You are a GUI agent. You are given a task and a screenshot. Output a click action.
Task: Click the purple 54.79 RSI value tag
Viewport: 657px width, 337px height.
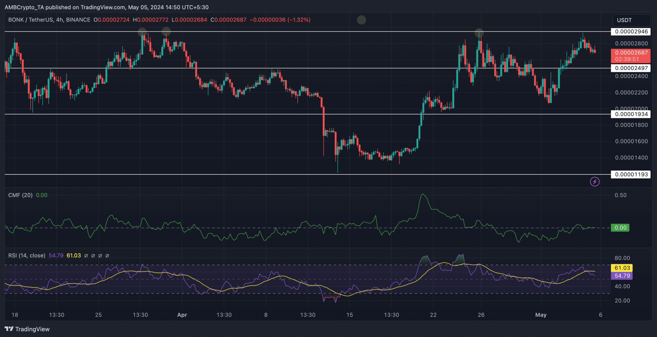pyautogui.click(x=622, y=276)
